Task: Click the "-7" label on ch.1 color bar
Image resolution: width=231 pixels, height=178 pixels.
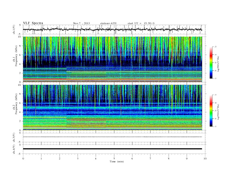Action: click(215, 79)
